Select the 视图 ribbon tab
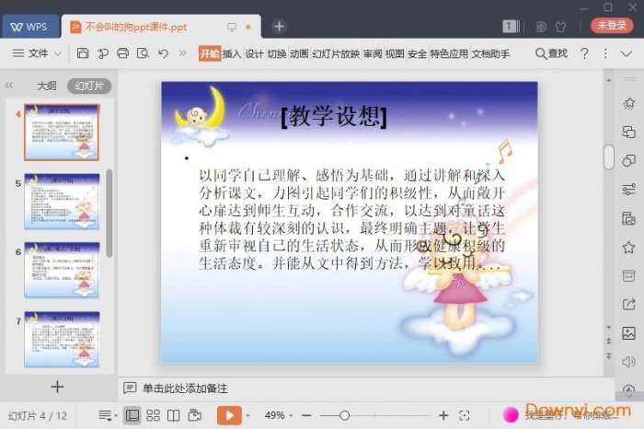The height and width of the screenshot is (429, 644). tap(395, 53)
